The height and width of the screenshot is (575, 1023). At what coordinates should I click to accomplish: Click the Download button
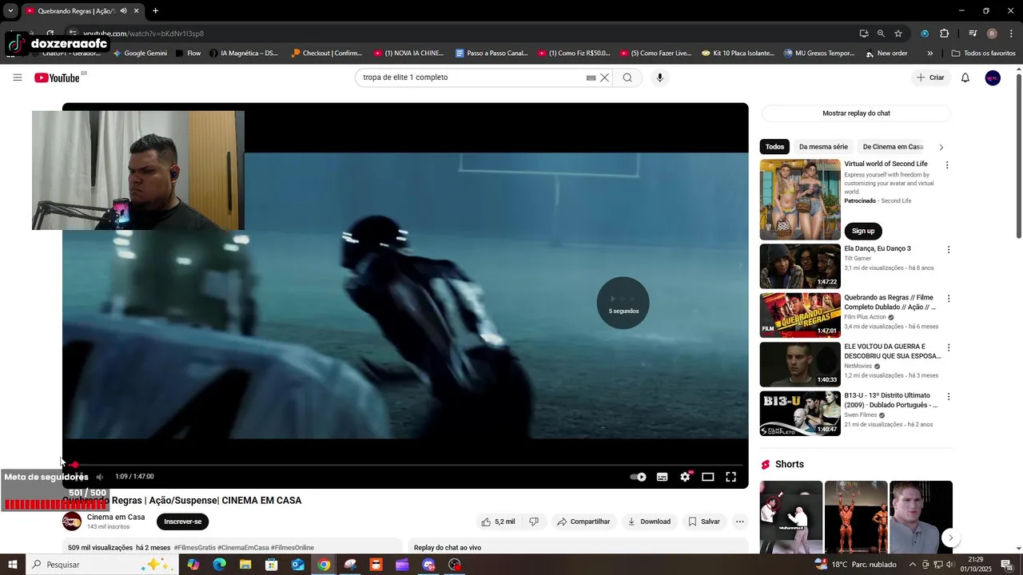[649, 521]
